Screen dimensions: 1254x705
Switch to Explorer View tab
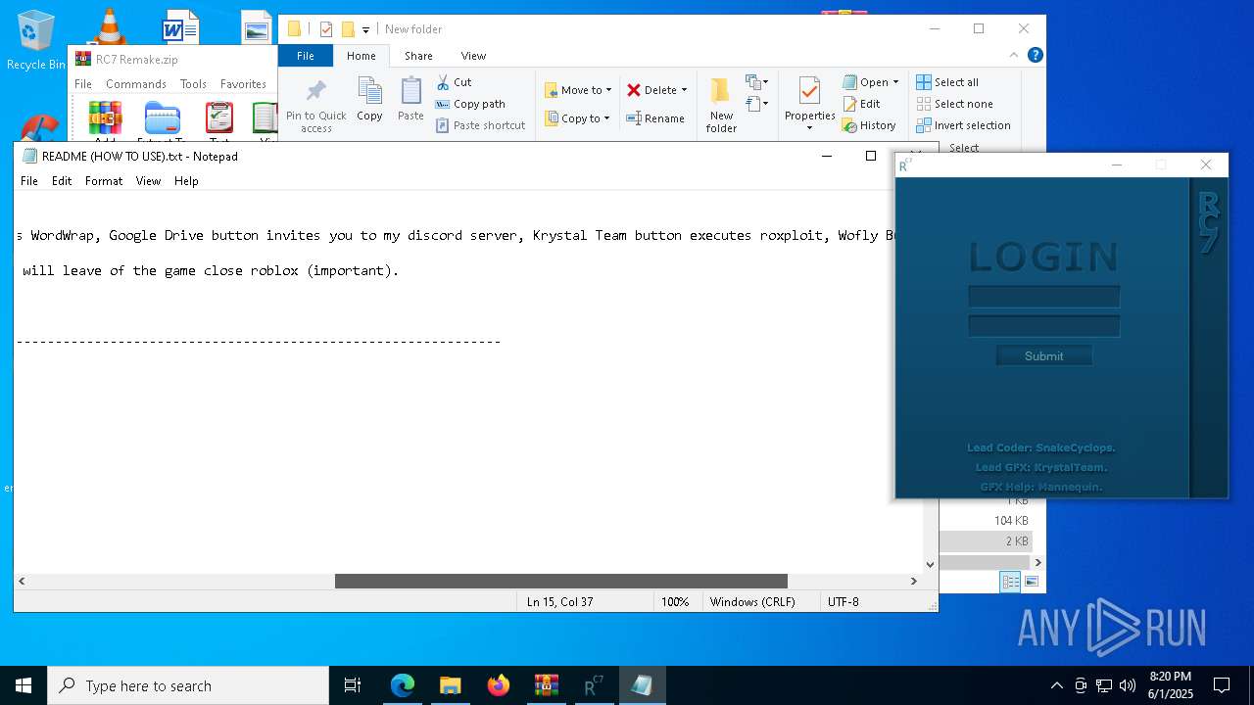(x=473, y=56)
